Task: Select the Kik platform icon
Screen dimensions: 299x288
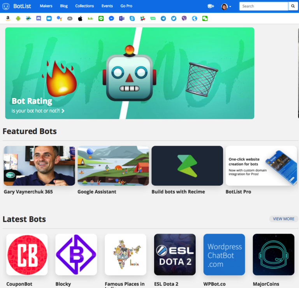Action: click(x=90, y=19)
